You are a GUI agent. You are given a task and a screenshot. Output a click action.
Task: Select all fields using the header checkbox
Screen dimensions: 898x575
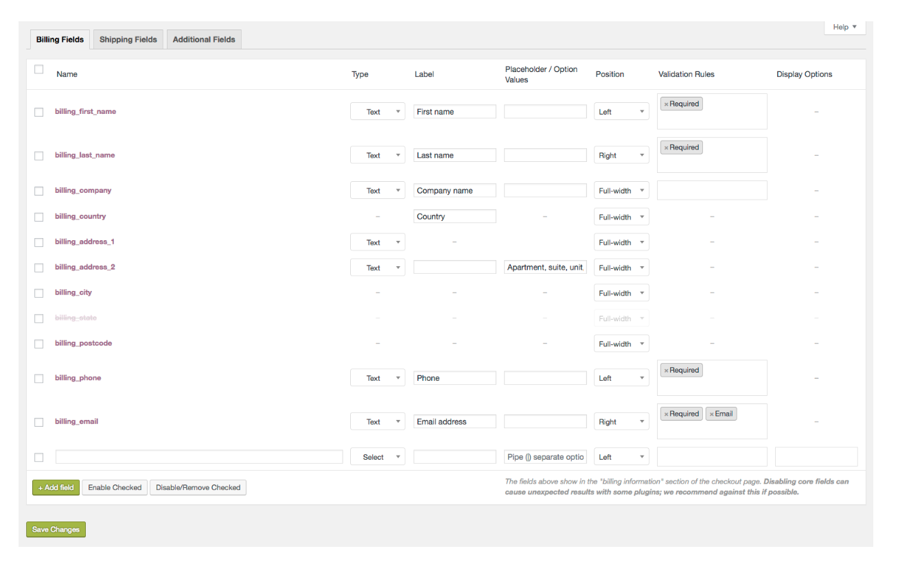38,69
